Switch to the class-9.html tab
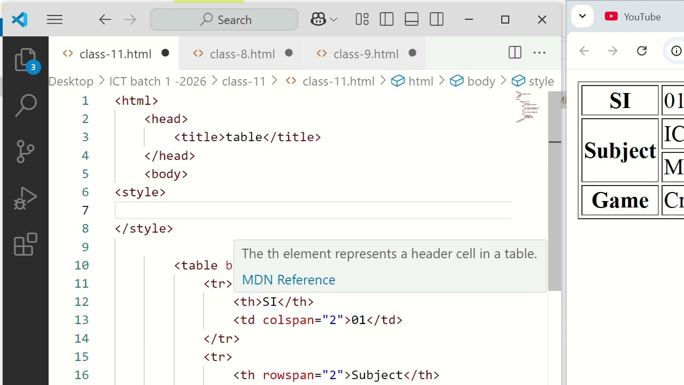The image size is (684, 385). pyautogui.click(x=365, y=53)
